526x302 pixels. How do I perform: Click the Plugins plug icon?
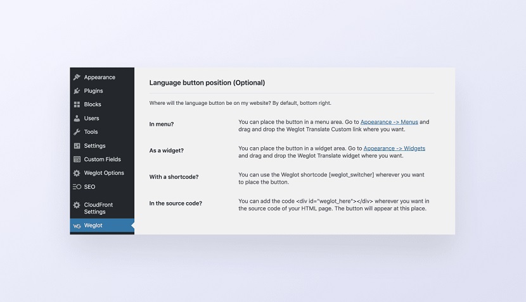point(77,91)
